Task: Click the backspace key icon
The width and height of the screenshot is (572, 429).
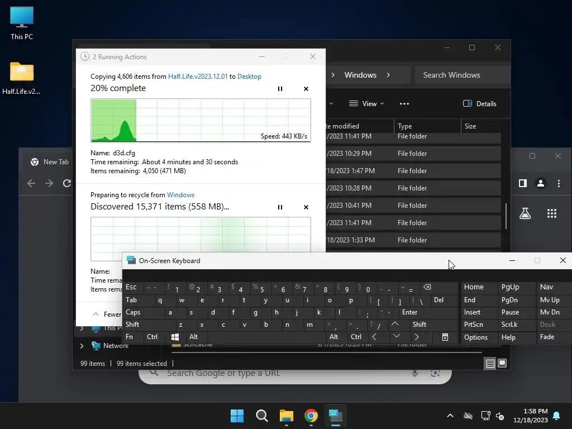Action: pos(427,288)
